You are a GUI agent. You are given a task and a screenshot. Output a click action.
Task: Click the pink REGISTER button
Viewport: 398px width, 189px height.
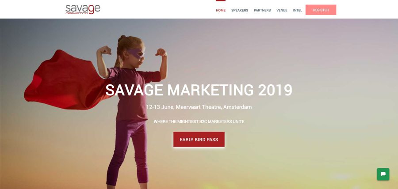pyautogui.click(x=321, y=10)
